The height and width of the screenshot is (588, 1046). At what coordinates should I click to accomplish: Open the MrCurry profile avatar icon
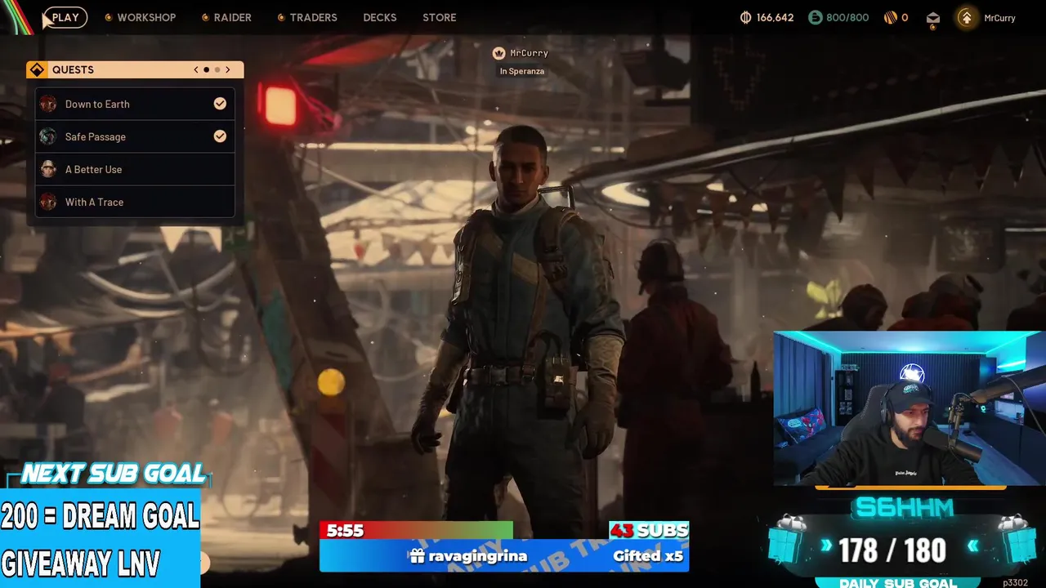967,17
